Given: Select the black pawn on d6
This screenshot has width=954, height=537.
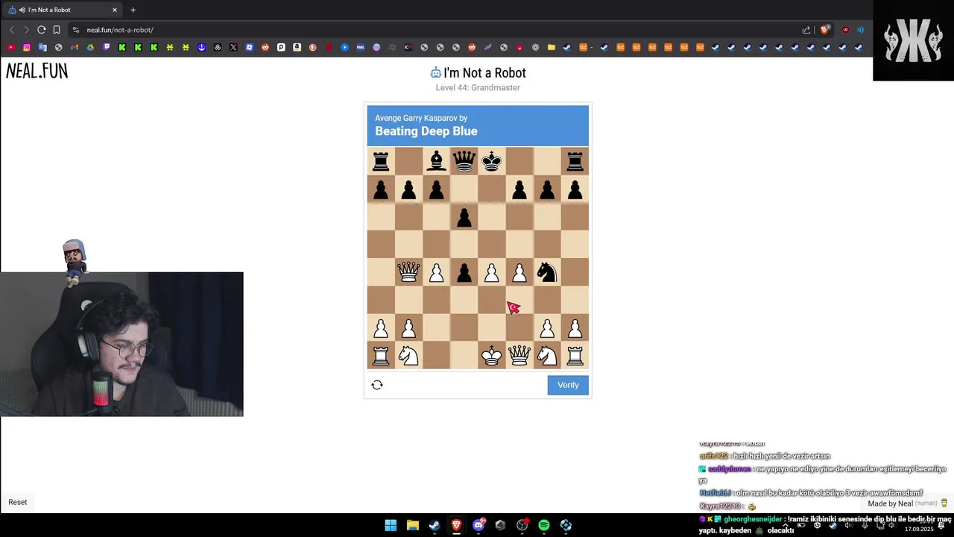Looking at the screenshot, I should [x=464, y=217].
